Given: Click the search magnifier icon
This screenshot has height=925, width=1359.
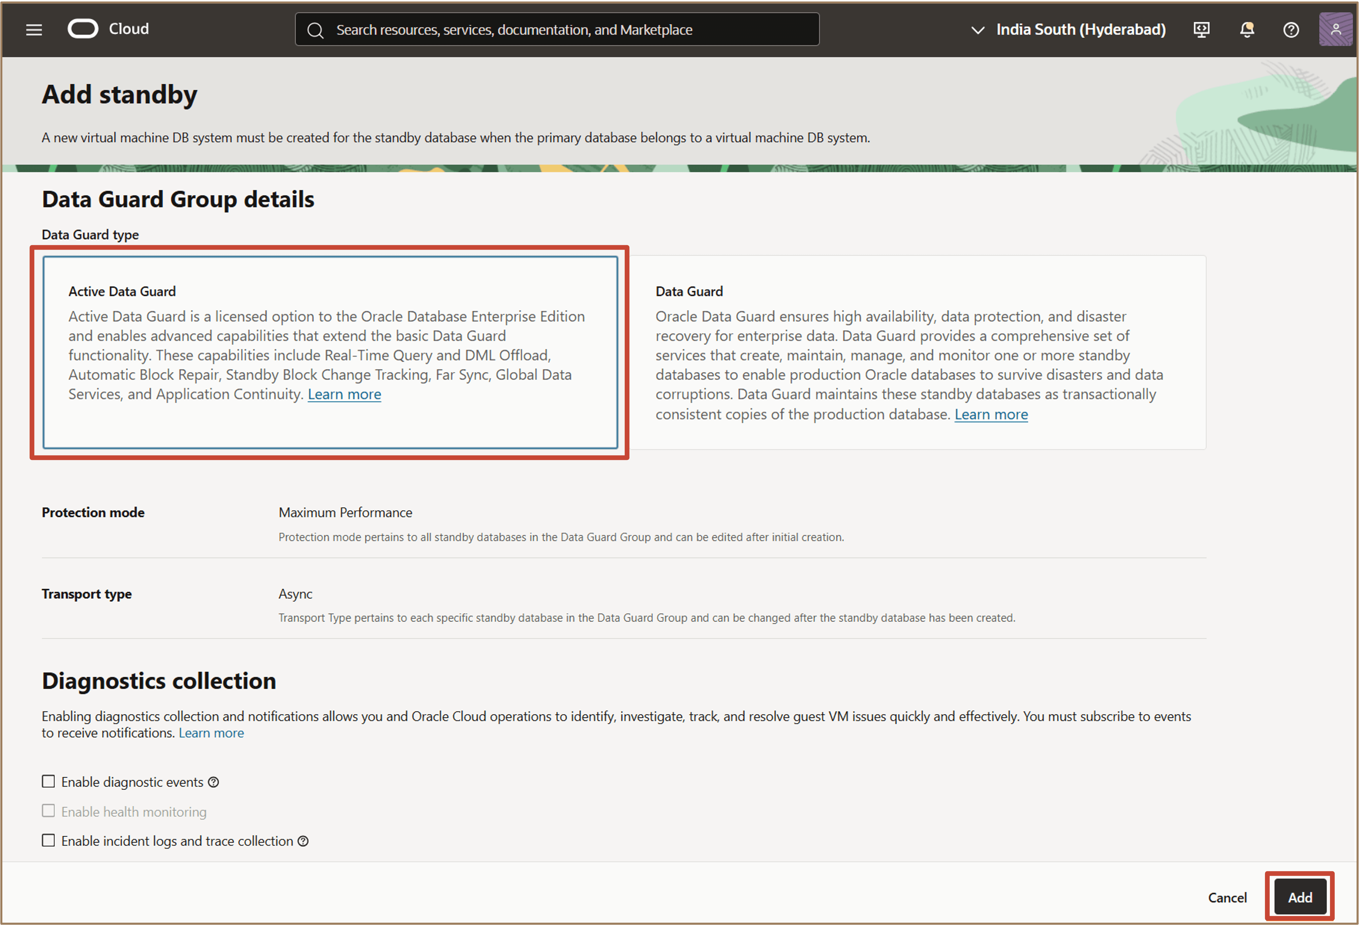Looking at the screenshot, I should [315, 30].
